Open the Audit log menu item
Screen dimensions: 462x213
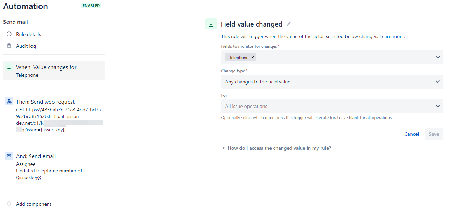coord(26,46)
